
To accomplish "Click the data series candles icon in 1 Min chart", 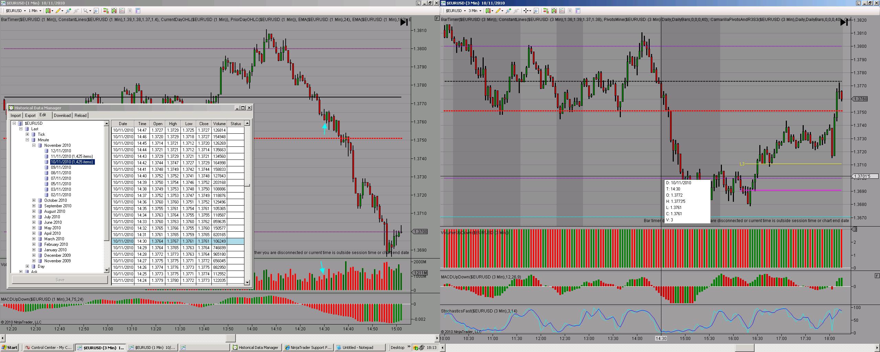I will coord(114,11).
